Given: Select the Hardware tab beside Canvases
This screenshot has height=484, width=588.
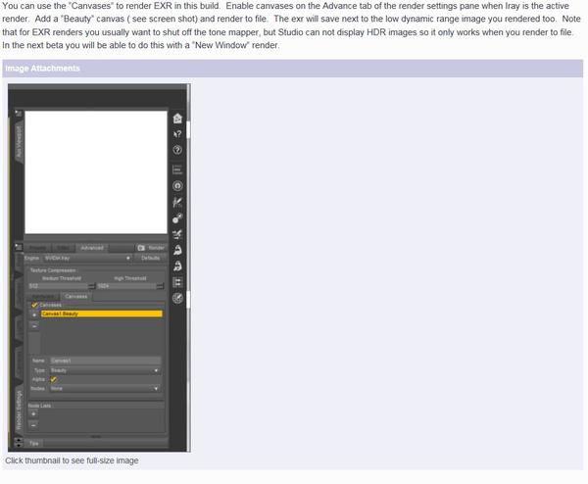Looking at the screenshot, I should pos(43,297).
